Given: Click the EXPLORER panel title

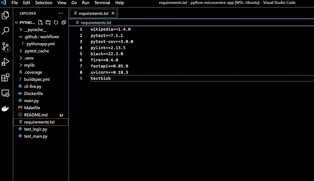Looking at the screenshot, I should (x=28, y=13).
